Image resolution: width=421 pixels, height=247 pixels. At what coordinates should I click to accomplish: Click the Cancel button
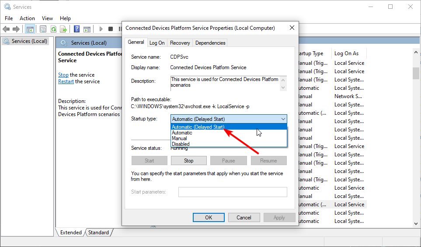244,217
